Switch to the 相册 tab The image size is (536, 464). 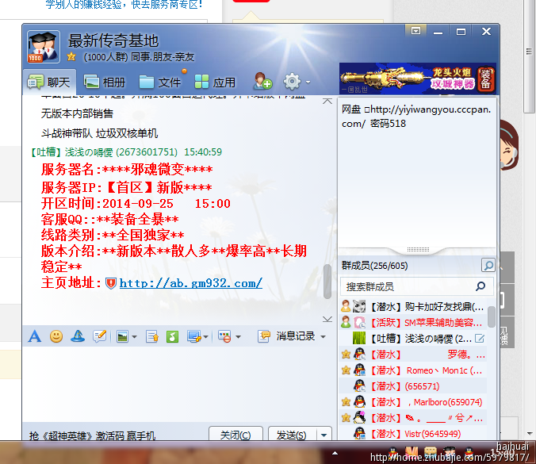click(x=105, y=82)
